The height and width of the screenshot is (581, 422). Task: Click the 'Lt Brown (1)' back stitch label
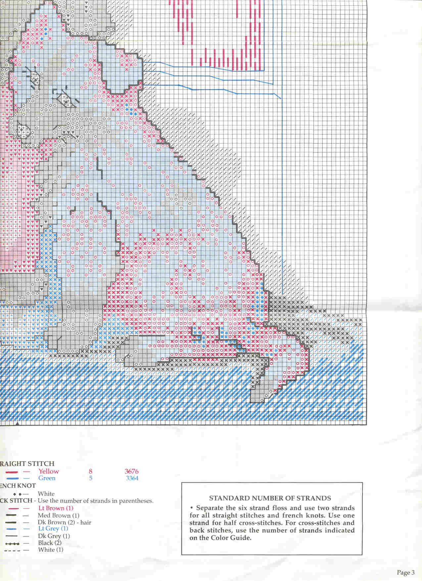(56, 508)
